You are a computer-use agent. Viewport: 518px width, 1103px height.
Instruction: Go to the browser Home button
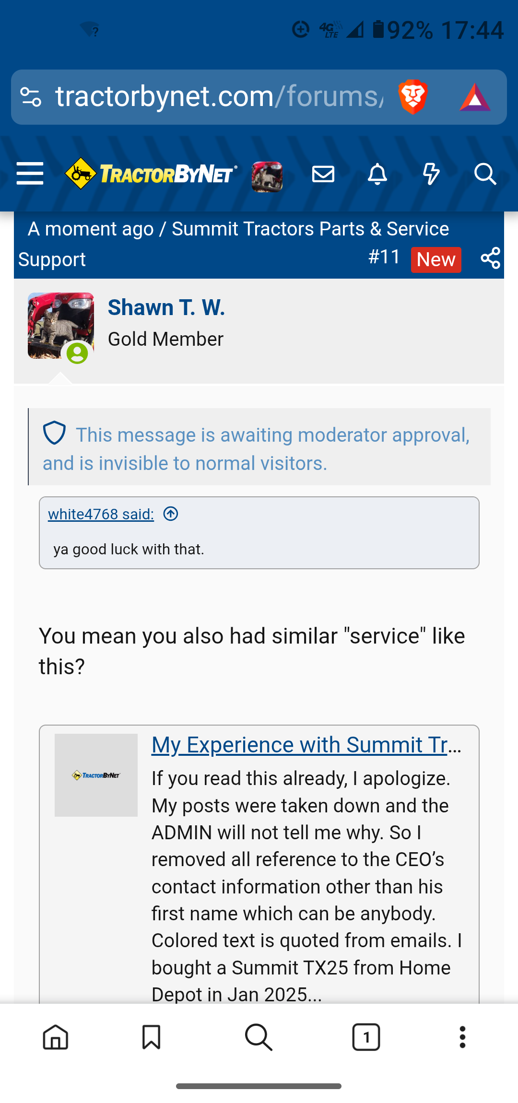pyautogui.click(x=56, y=1037)
